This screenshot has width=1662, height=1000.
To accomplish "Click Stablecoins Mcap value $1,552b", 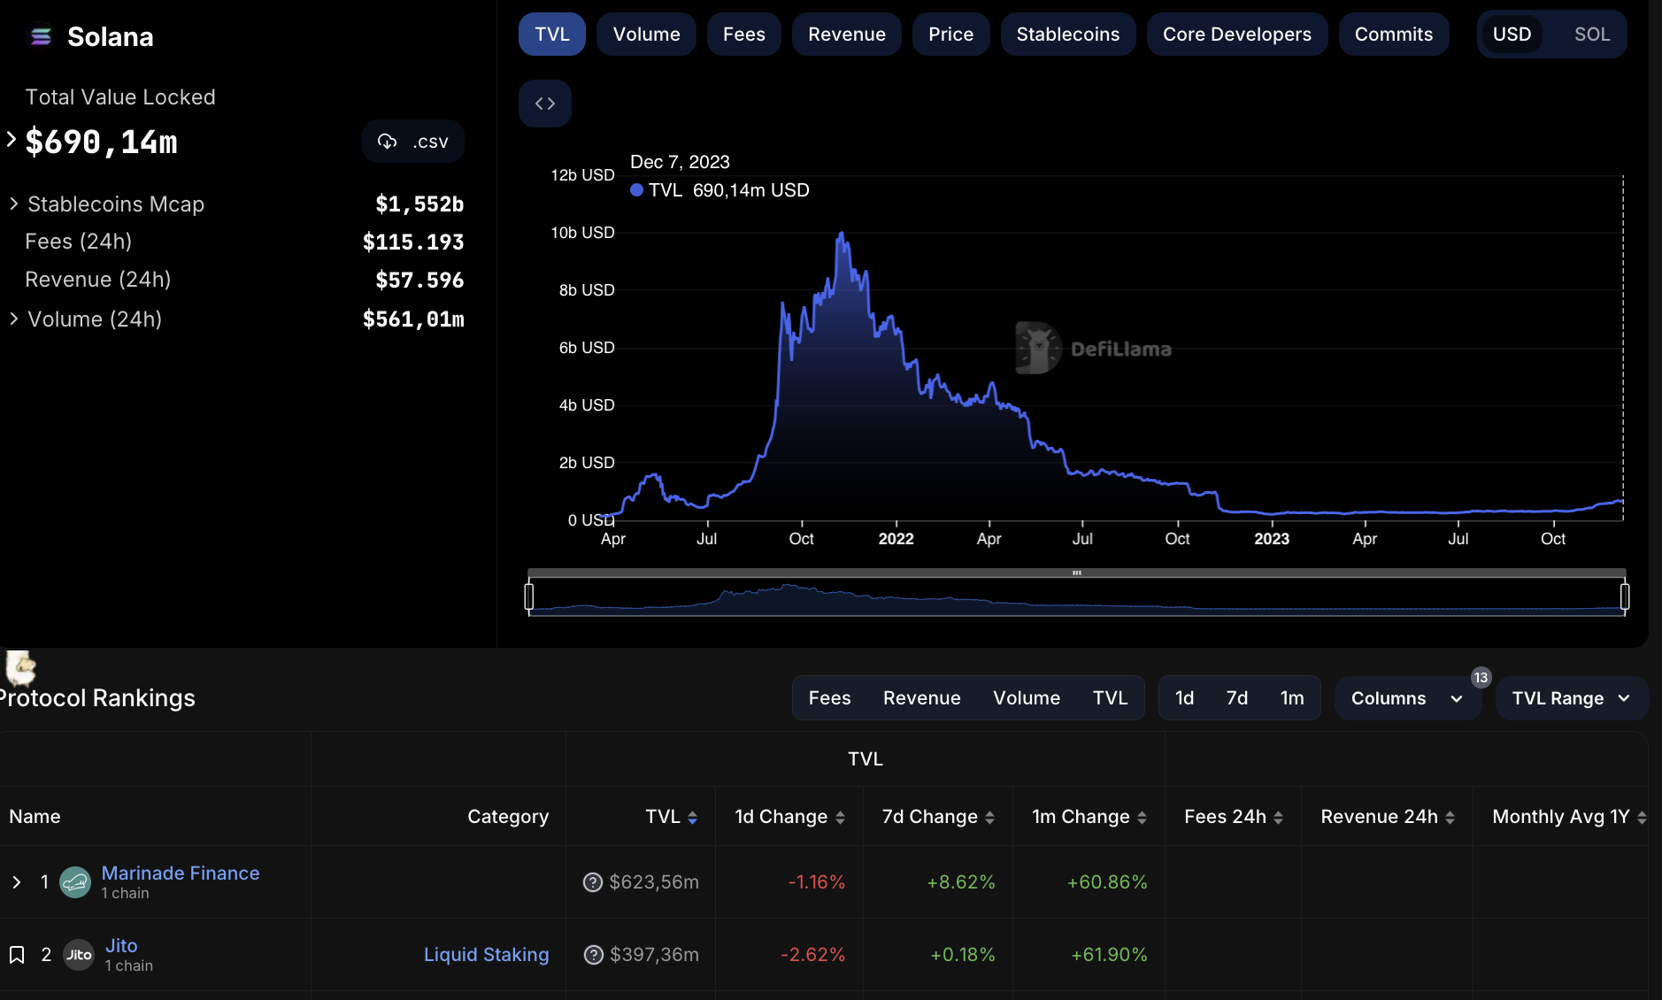I will [419, 204].
